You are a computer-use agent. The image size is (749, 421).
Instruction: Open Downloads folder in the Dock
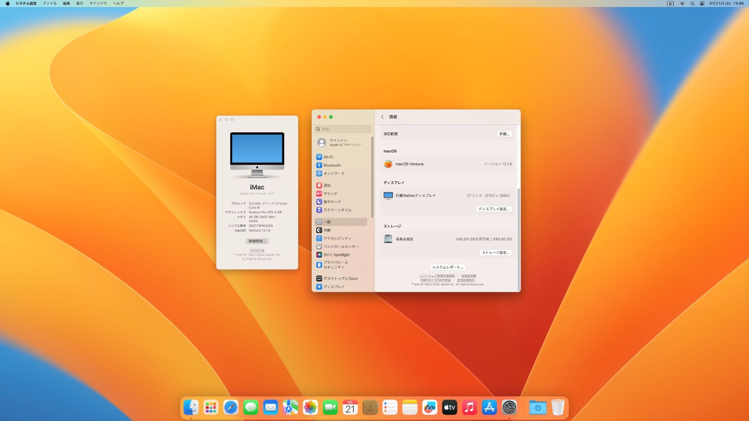click(538, 407)
